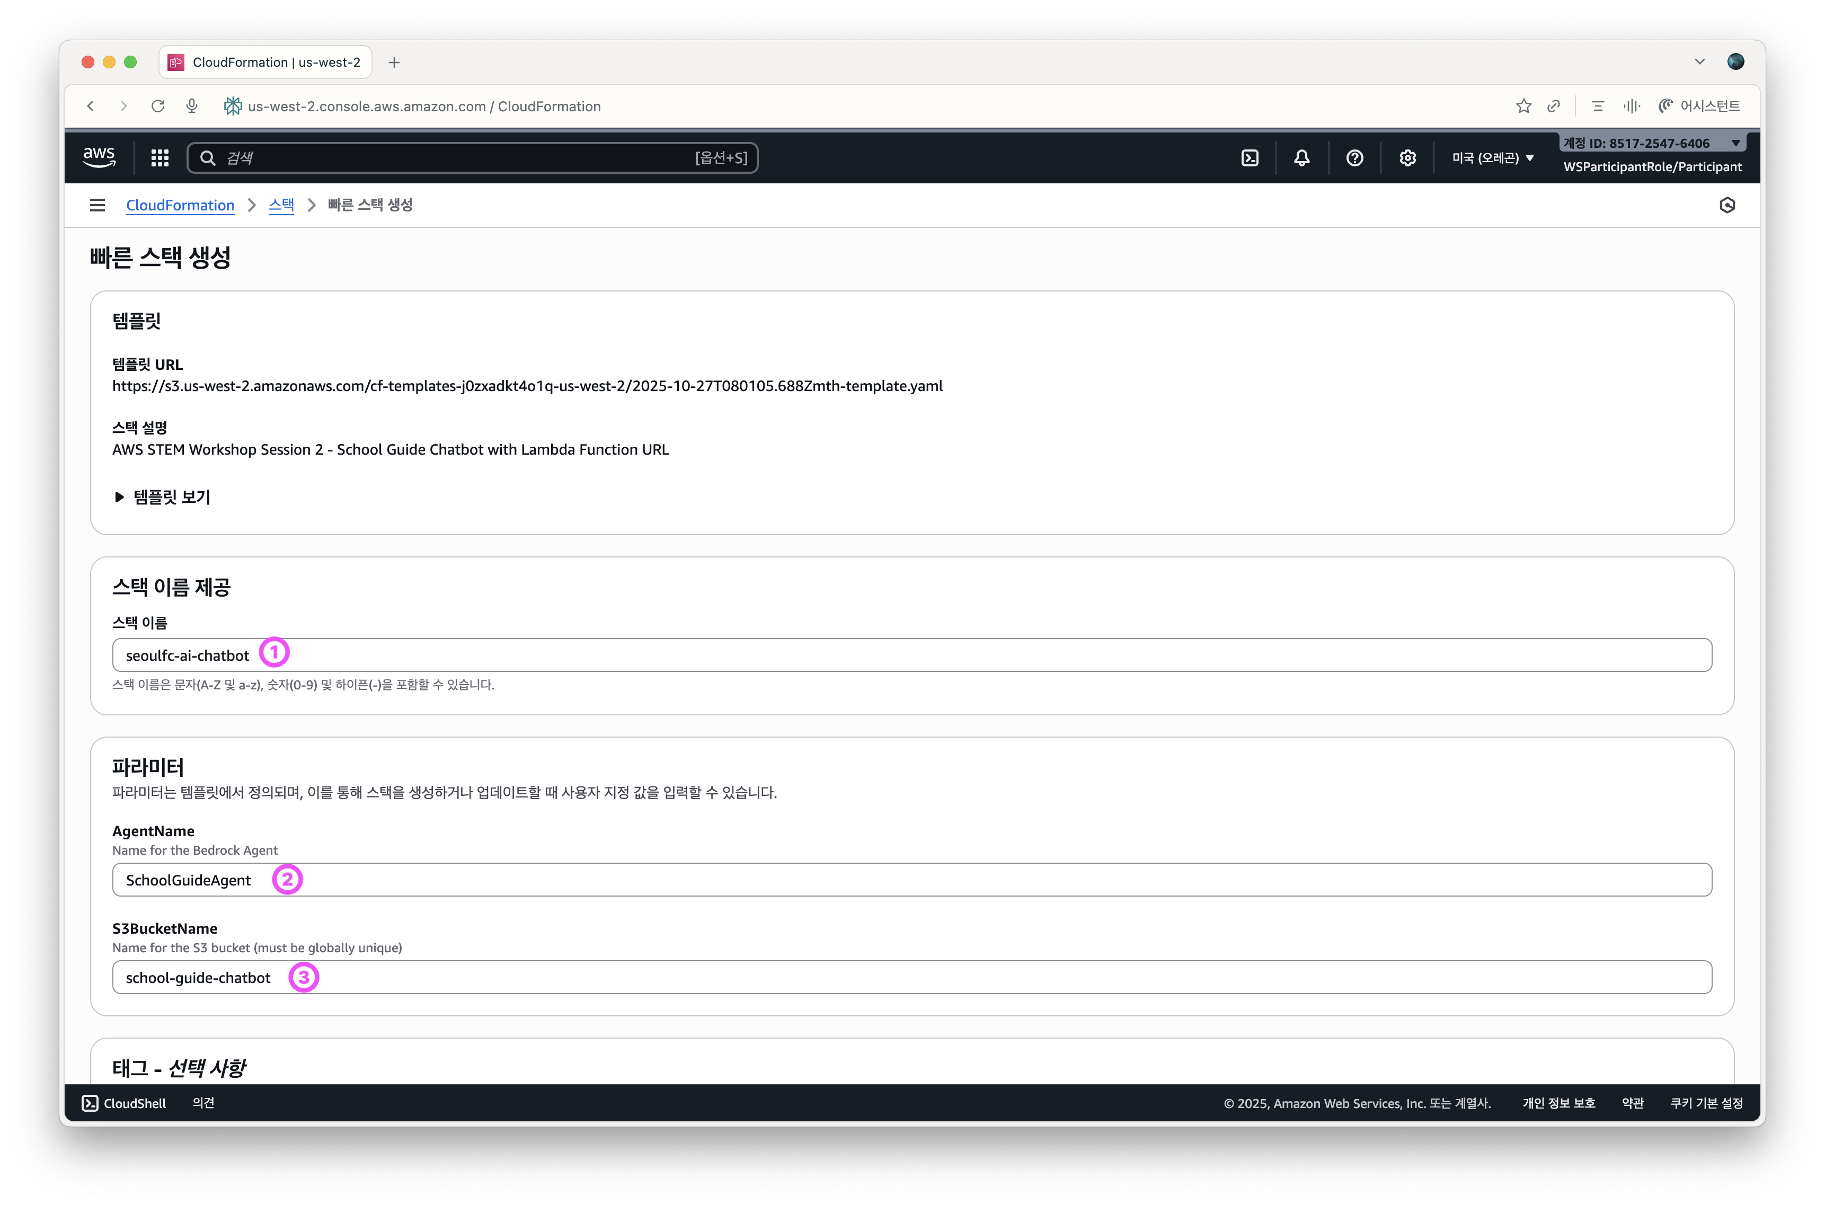Screen dimensions: 1825x1205
Task: Click the browser profile avatar icon
Action: (1735, 61)
